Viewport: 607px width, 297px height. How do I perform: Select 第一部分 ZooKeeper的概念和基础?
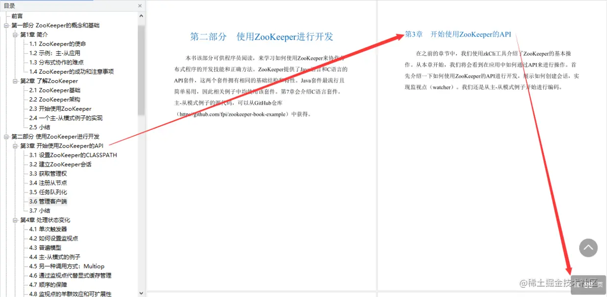pos(55,25)
